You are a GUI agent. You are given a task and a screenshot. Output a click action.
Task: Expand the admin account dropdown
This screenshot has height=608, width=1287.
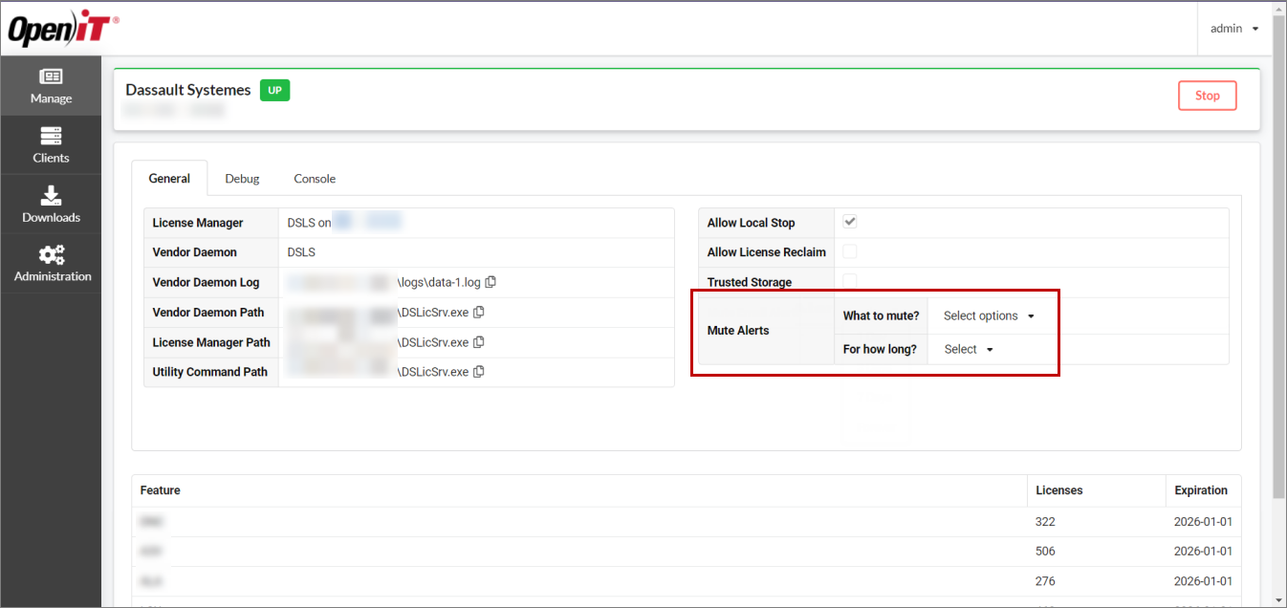pyautogui.click(x=1233, y=28)
